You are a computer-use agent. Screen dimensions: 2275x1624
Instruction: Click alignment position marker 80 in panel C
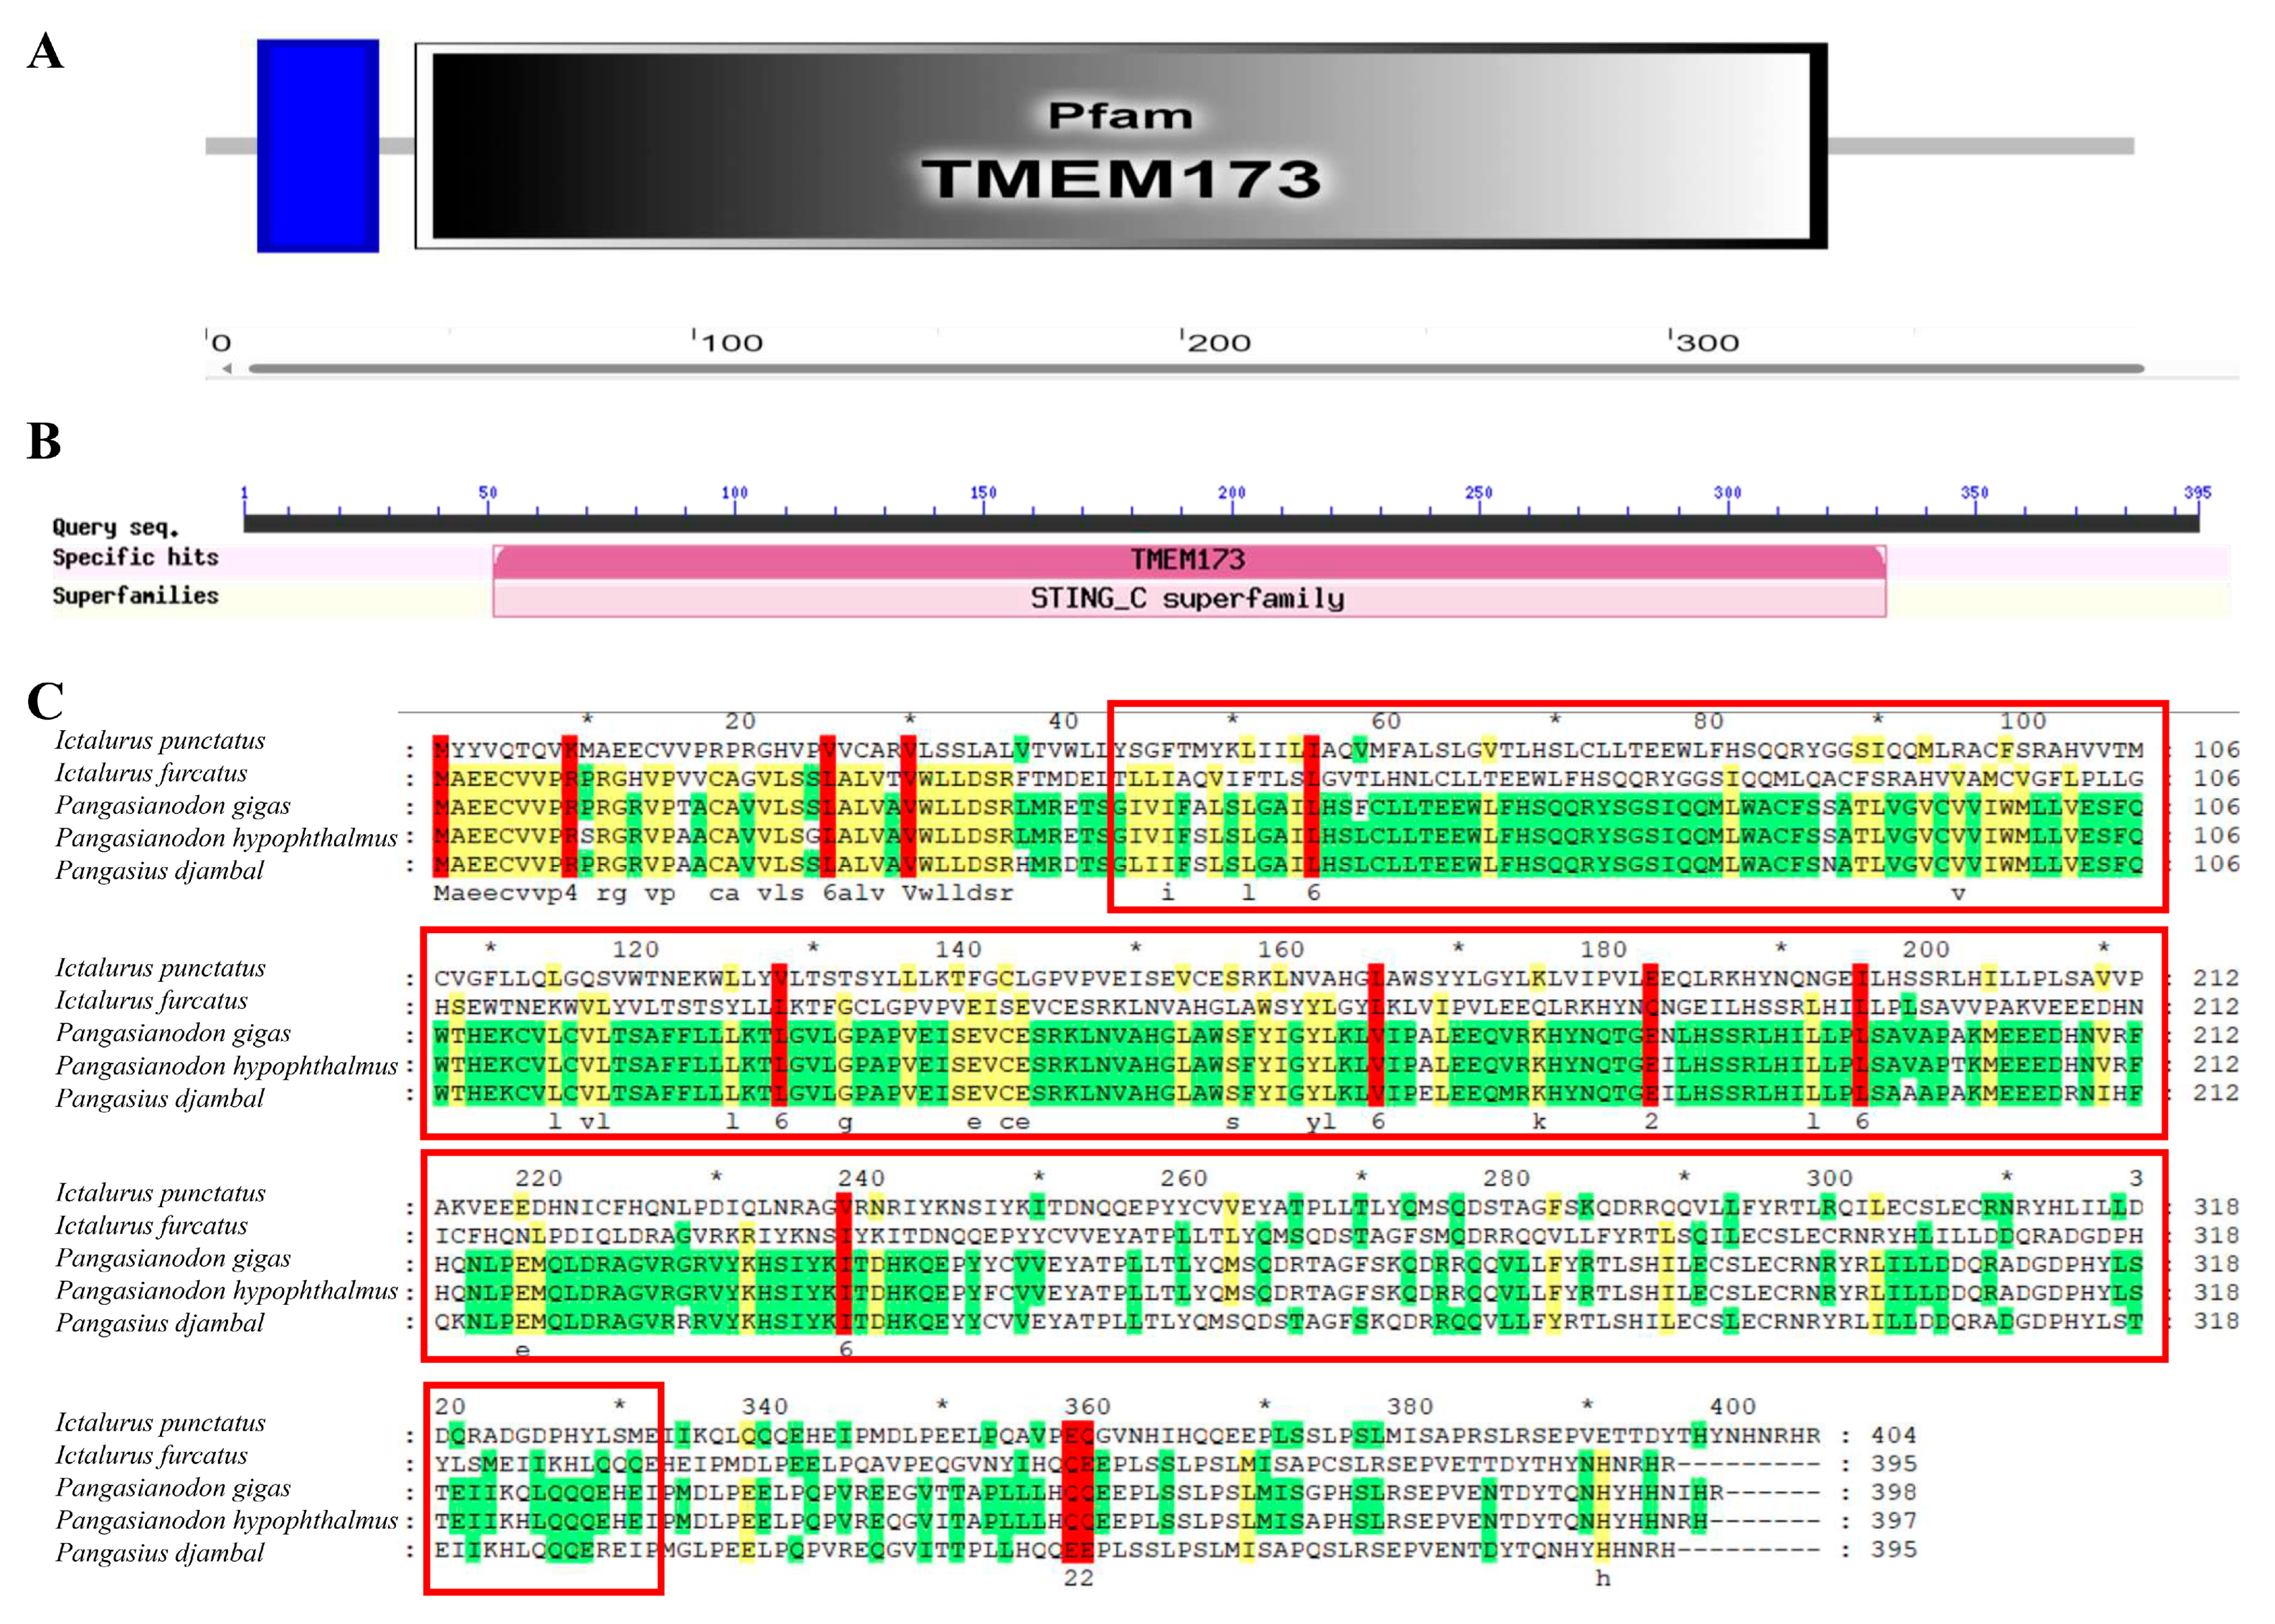click(1708, 721)
